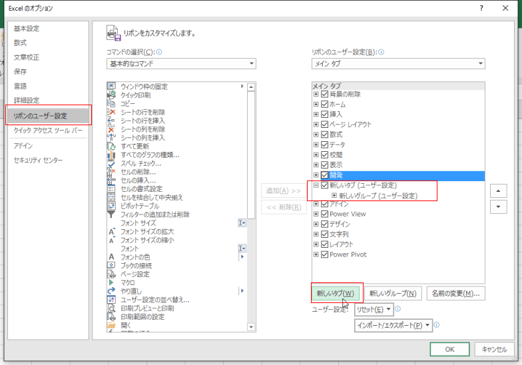Click the move down arrow button
This screenshot has width=522, height=365.
point(498,206)
